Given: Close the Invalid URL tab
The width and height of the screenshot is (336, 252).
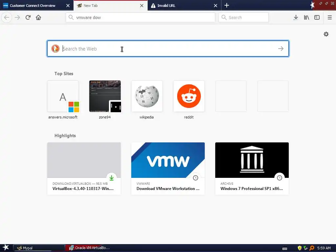Looking at the screenshot, I should coord(216,6).
